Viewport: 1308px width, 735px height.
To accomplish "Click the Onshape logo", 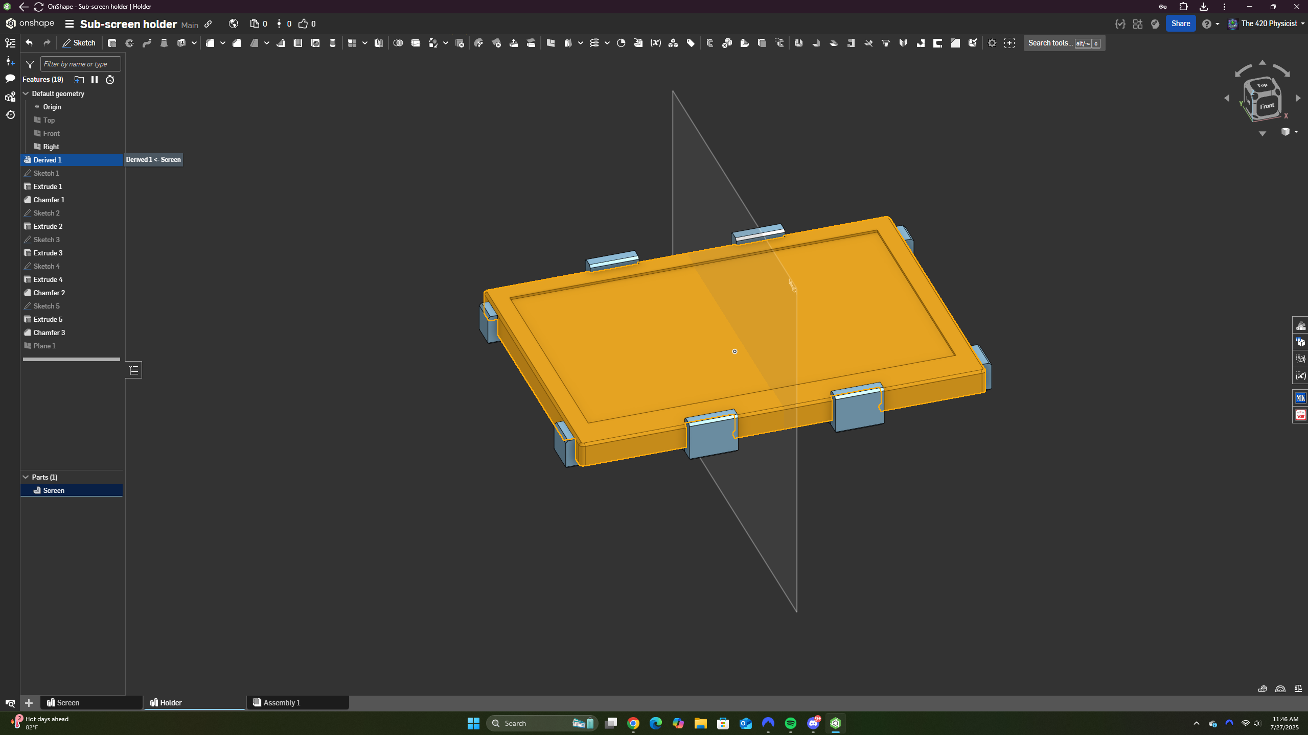I will click(x=30, y=23).
